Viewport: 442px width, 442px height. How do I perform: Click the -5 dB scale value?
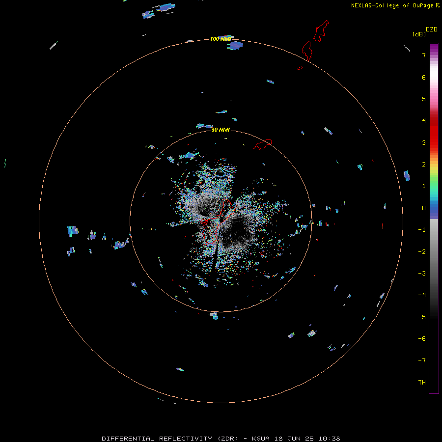click(x=422, y=317)
